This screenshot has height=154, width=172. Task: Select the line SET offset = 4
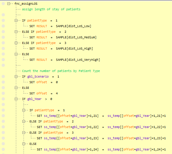click(44, 93)
